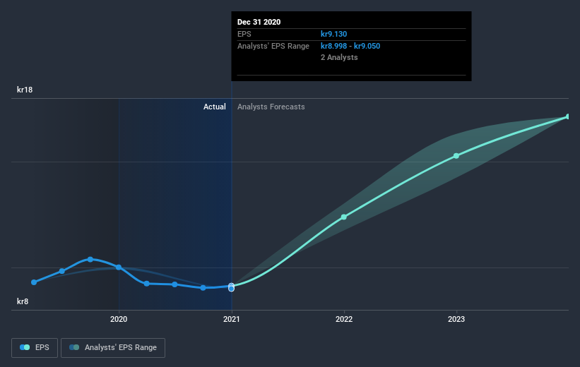Click the kr18 y-axis label
Viewport: 580px width, 367px height.
(x=25, y=90)
